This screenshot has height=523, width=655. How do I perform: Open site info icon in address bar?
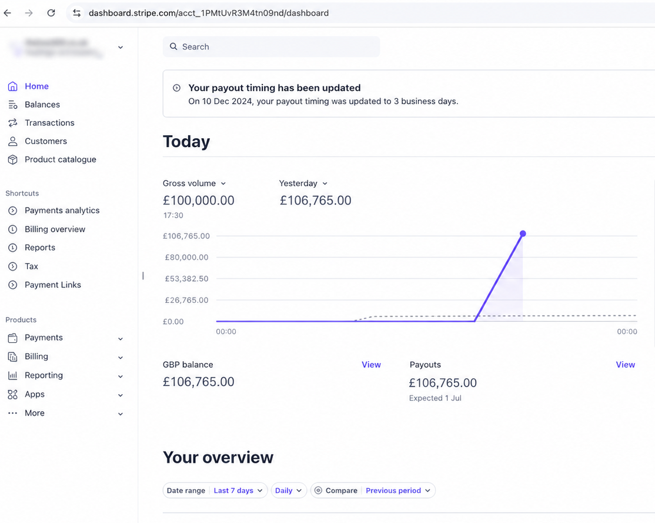coord(77,13)
